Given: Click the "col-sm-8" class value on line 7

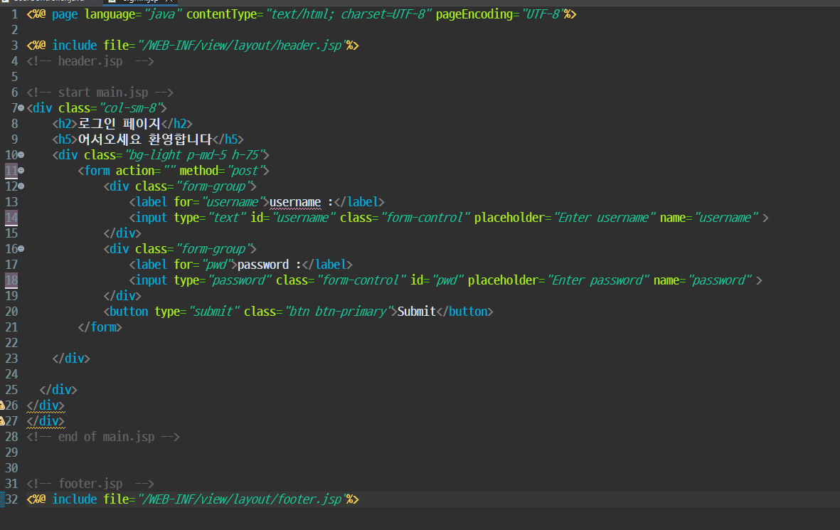Looking at the screenshot, I should tap(132, 107).
